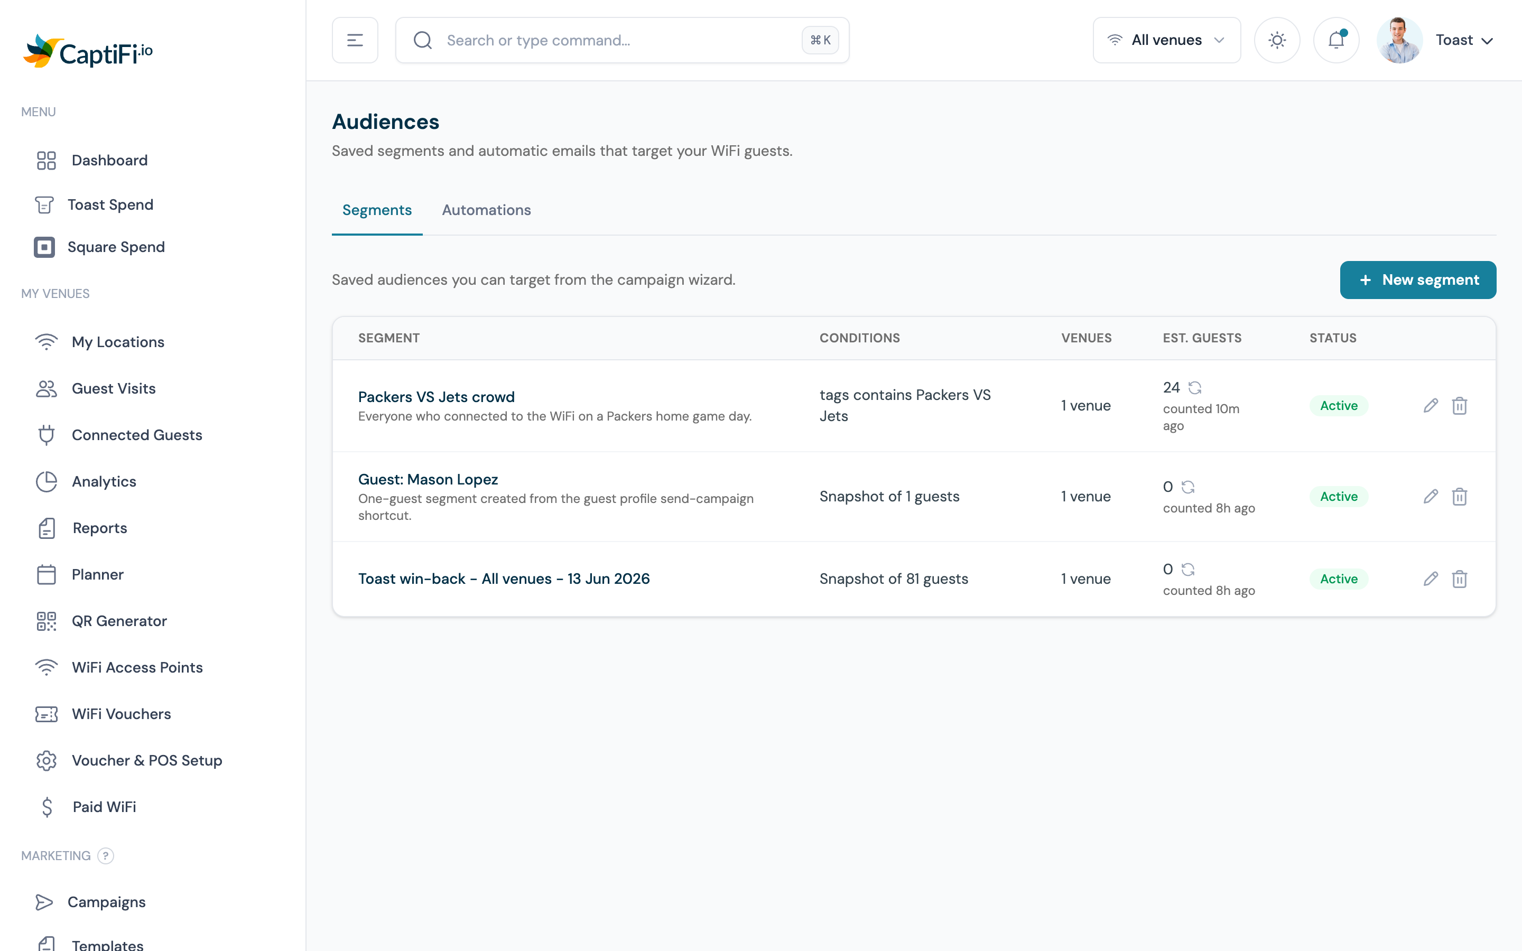Expand the All venues selector
The width and height of the screenshot is (1522, 951).
(1167, 40)
